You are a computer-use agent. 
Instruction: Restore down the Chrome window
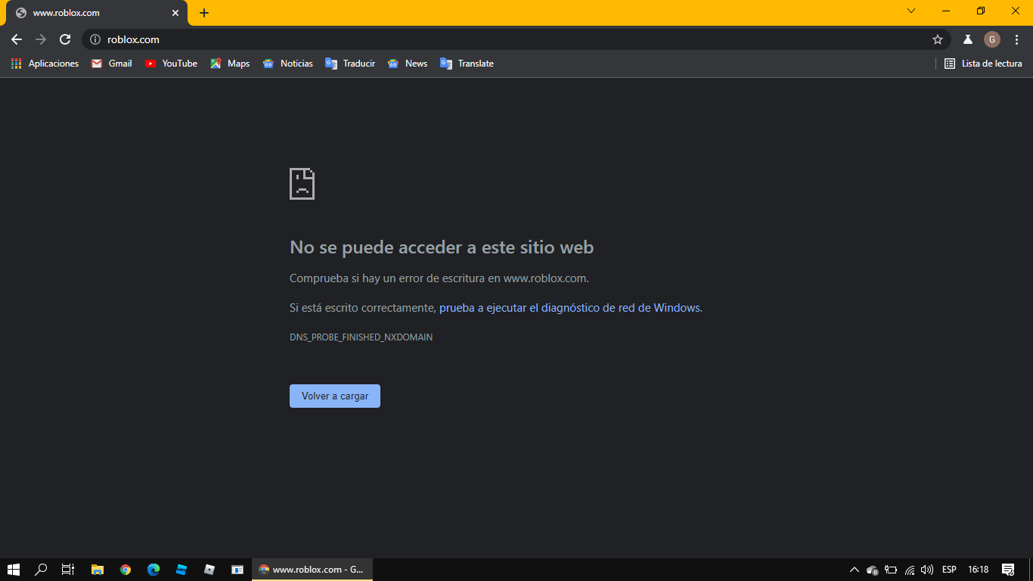coord(981,11)
